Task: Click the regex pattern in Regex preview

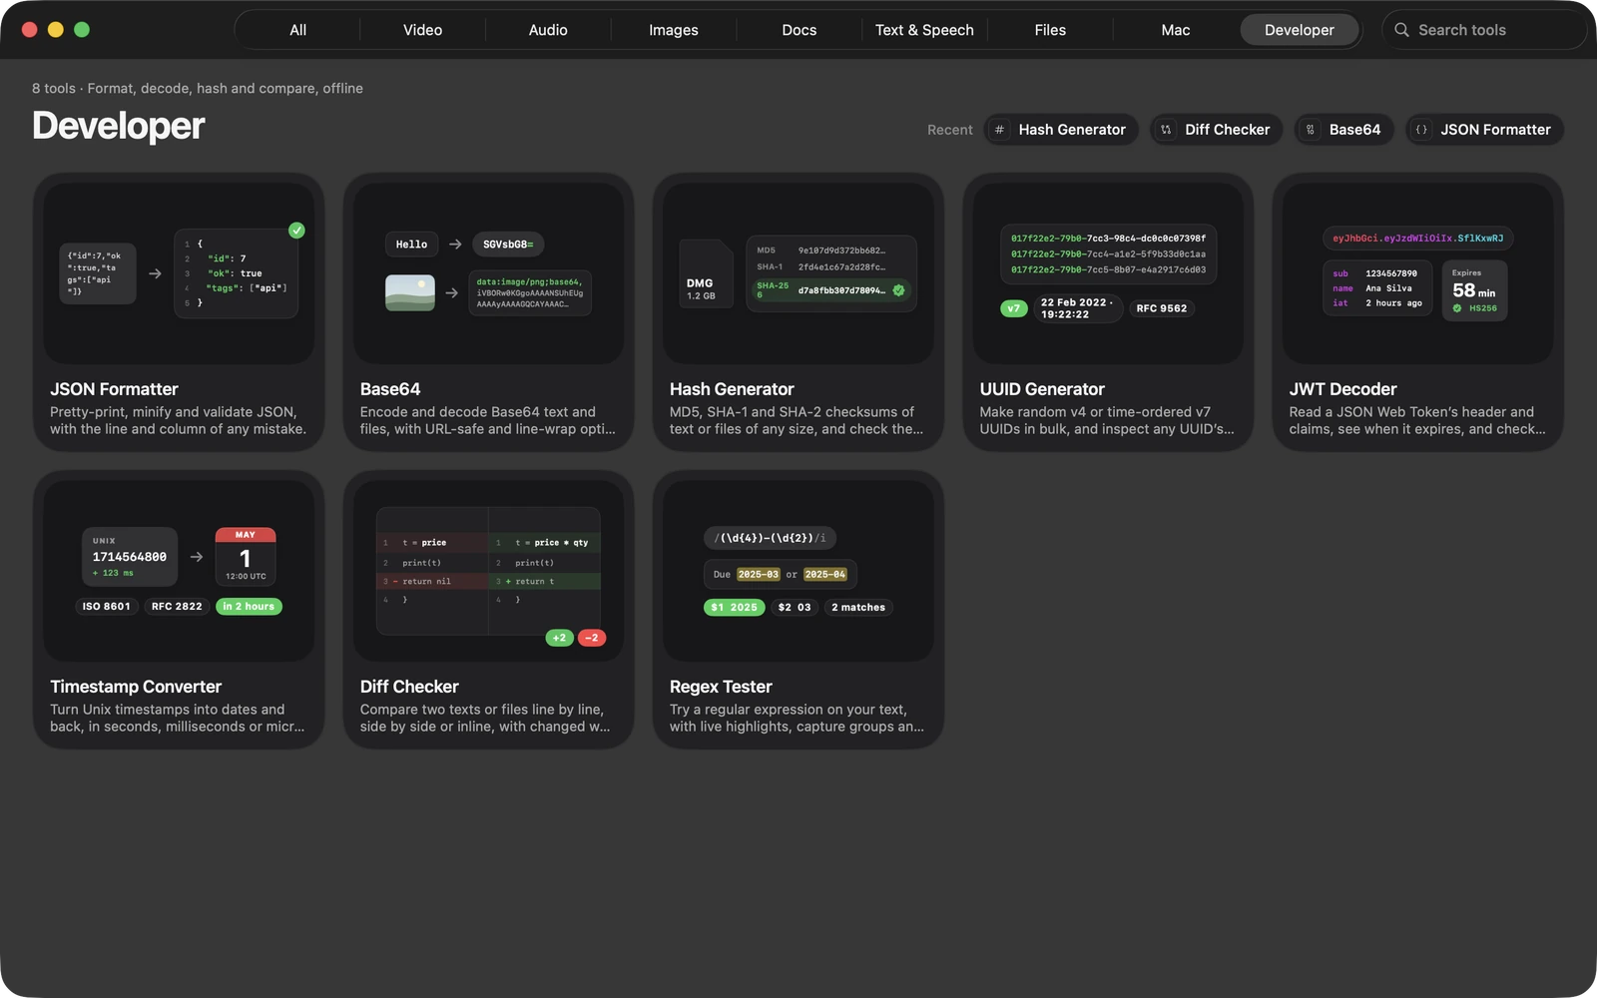Action: pos(770,538)
